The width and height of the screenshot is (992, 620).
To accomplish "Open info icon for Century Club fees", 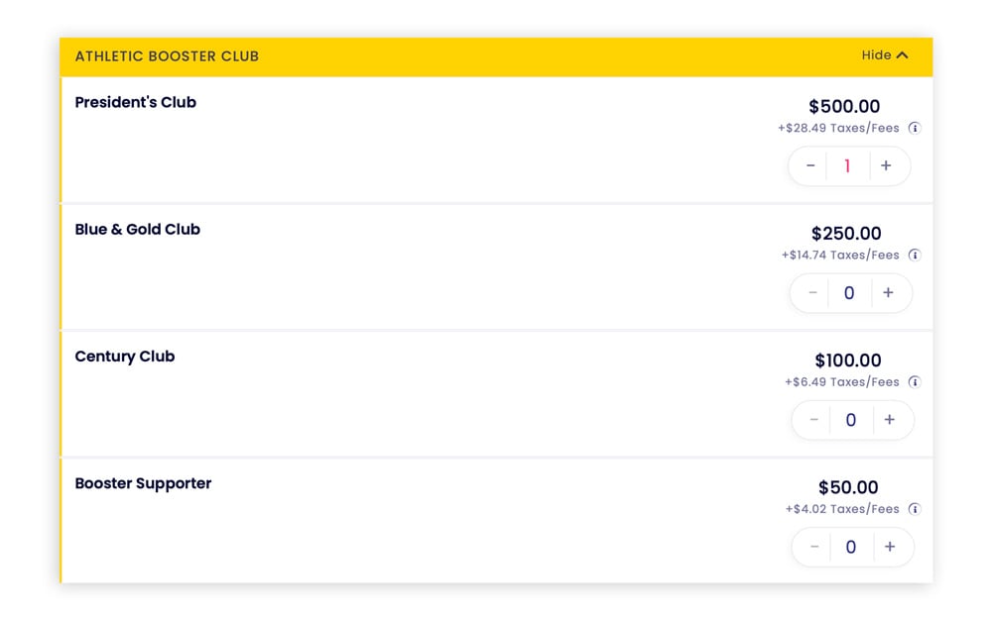I will coord(915,382).
